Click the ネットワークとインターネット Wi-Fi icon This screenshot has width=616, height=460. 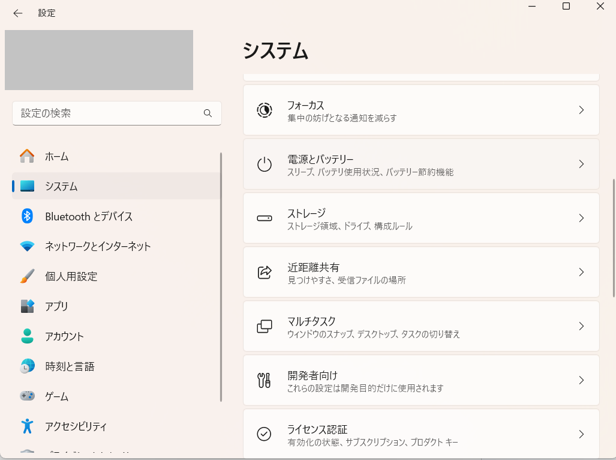(x=26, y=246)
